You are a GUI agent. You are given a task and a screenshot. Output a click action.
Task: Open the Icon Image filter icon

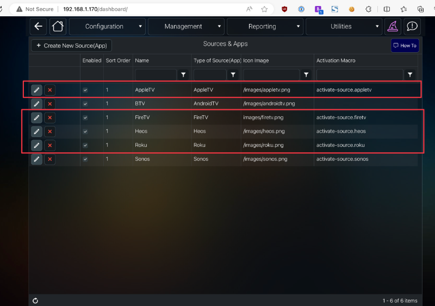click(306, 74)
